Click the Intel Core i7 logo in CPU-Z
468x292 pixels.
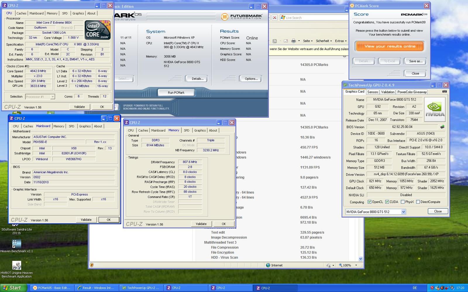click(x=97, y=30)
